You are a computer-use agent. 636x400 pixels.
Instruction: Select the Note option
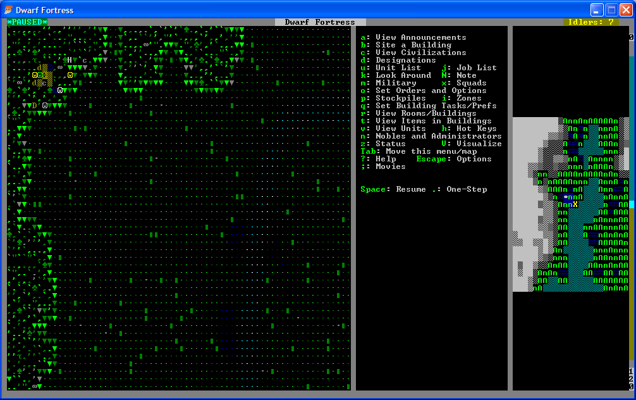(x=459, y=75)
